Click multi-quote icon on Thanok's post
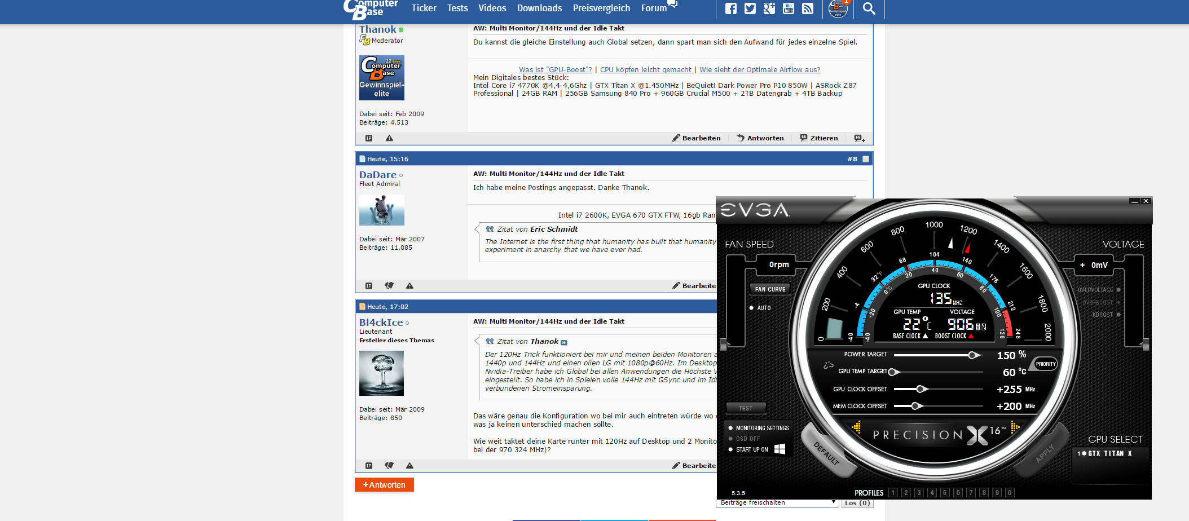 tap(859, 138)
